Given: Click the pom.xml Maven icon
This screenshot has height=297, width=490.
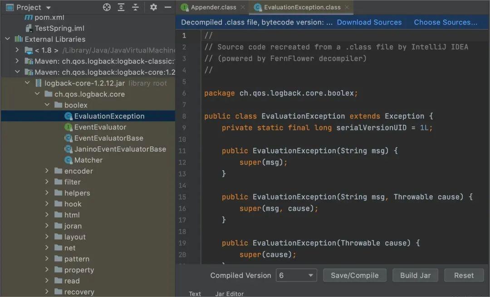Looking at the screenshot, I should [x=29, y=18].
